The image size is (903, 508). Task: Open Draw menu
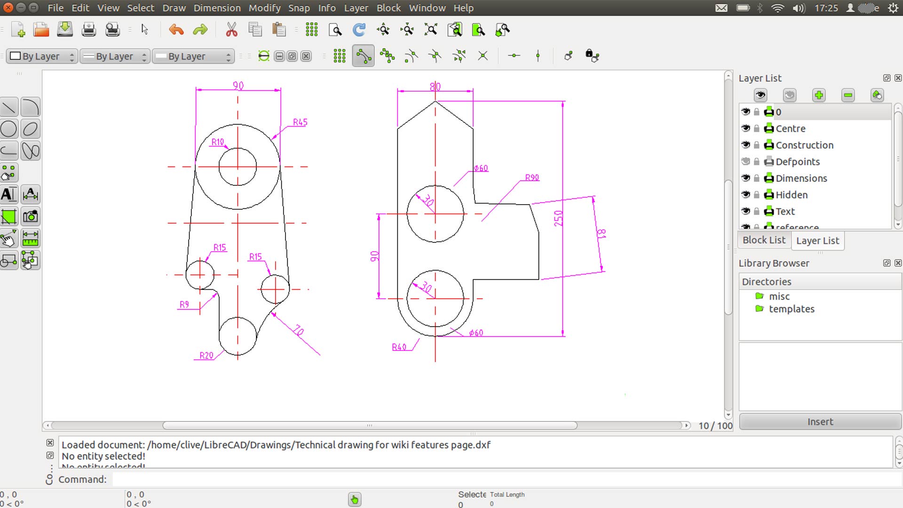click(x=174, y=8)
